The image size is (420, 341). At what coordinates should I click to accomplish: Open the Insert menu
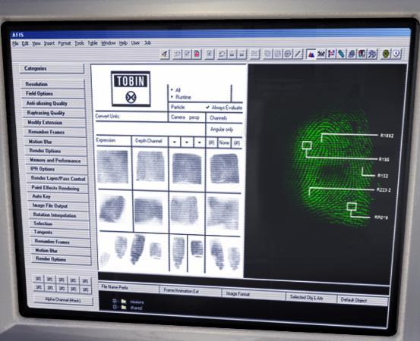[49, 43]
